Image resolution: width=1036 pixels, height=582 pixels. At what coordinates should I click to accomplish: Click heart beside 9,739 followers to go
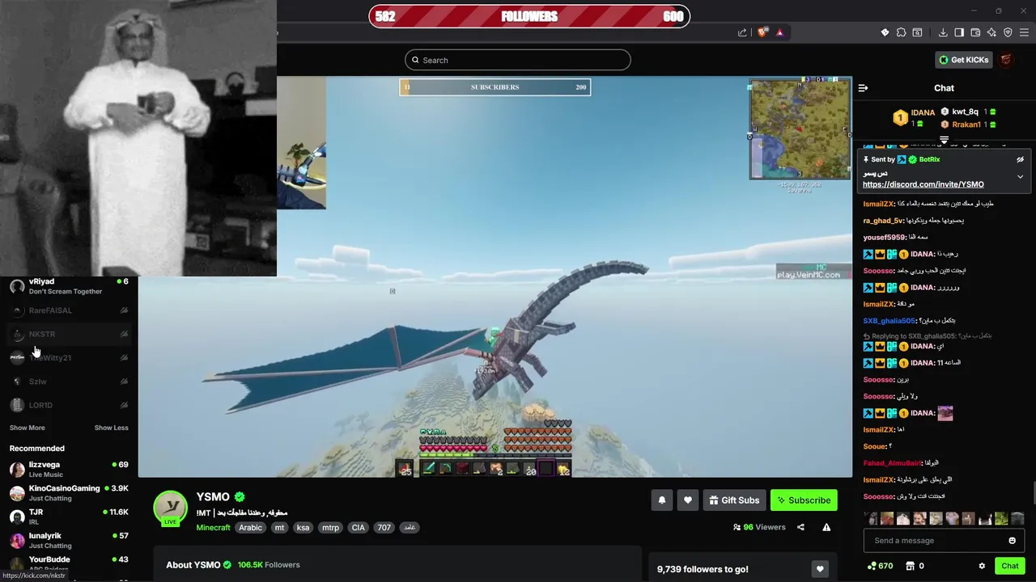[x=820, y=569]
